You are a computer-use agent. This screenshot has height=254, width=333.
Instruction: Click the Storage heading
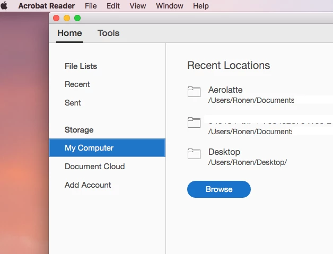point(79,130)
